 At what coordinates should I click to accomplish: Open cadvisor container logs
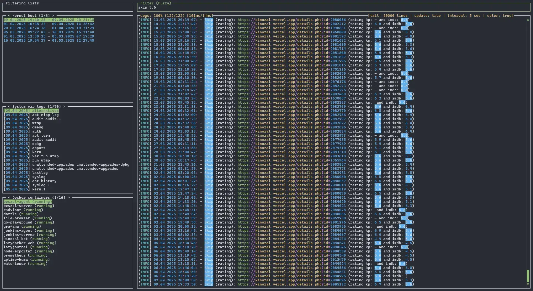click(x=23, y=210)
